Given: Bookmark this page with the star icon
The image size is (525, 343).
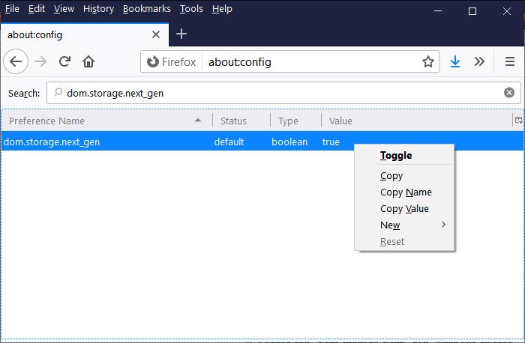Looking at the screenshot, I should tap(428, 62).
